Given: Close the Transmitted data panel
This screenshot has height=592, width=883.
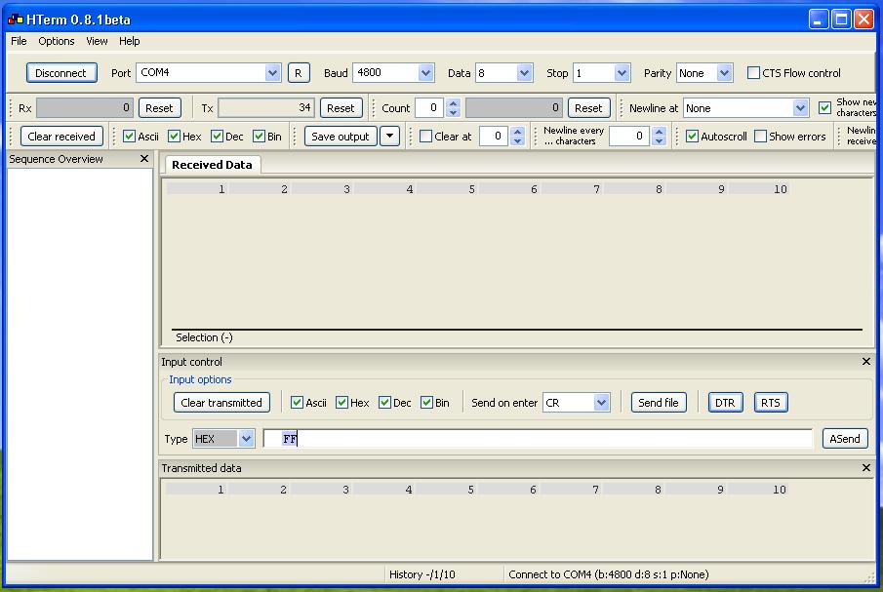Looking at the screenshot, I should [x=866, y=467].
